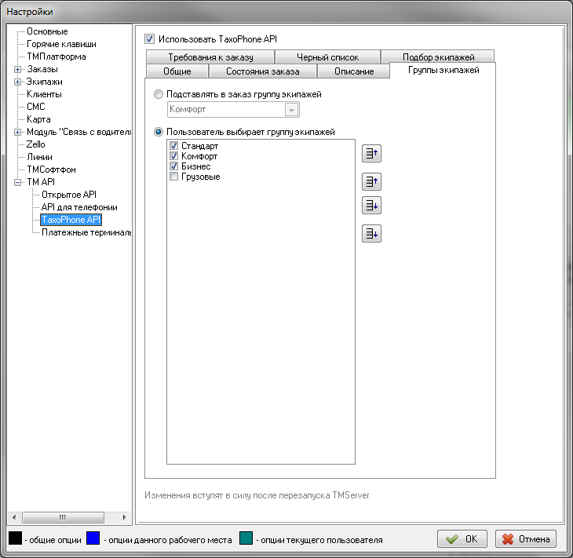This screenshot has width=573, height=558.
Task: Click the Стандарт list entry text
Action: click(199, 146)
